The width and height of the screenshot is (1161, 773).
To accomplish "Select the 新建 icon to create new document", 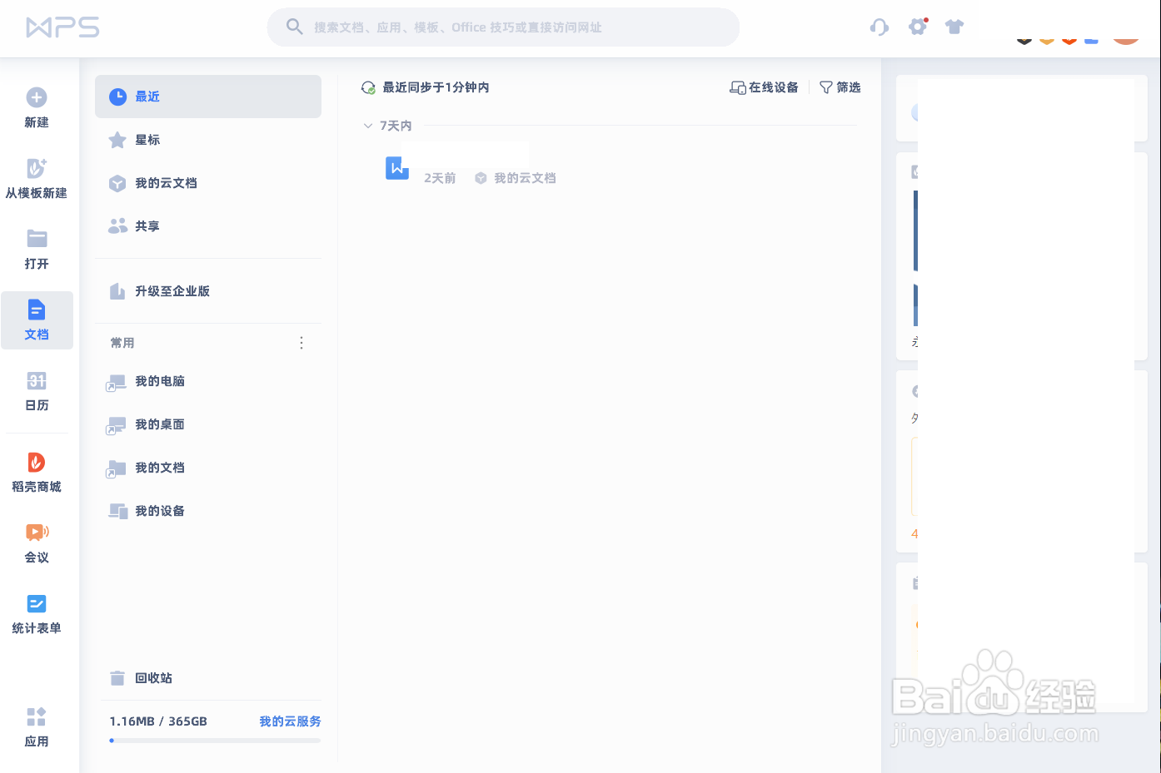I will (37, 107).
